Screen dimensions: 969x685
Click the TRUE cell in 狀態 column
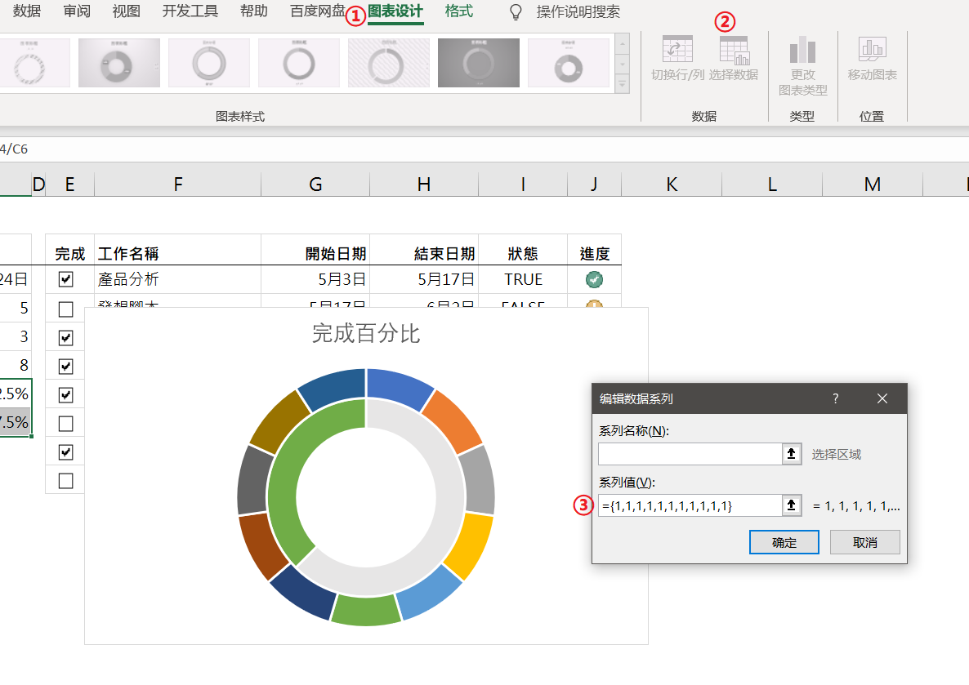523,279
